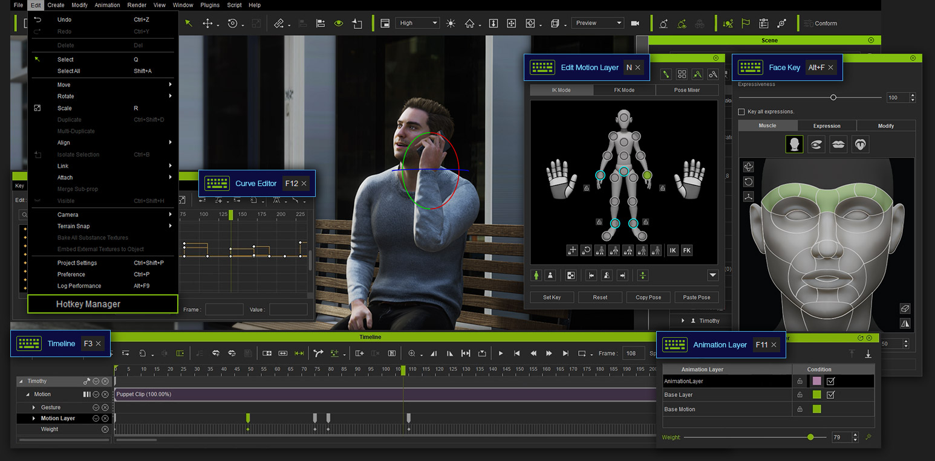Toggle the Base Layer condition checkbox
Screen dimensions: 935x461
(830, 395)
